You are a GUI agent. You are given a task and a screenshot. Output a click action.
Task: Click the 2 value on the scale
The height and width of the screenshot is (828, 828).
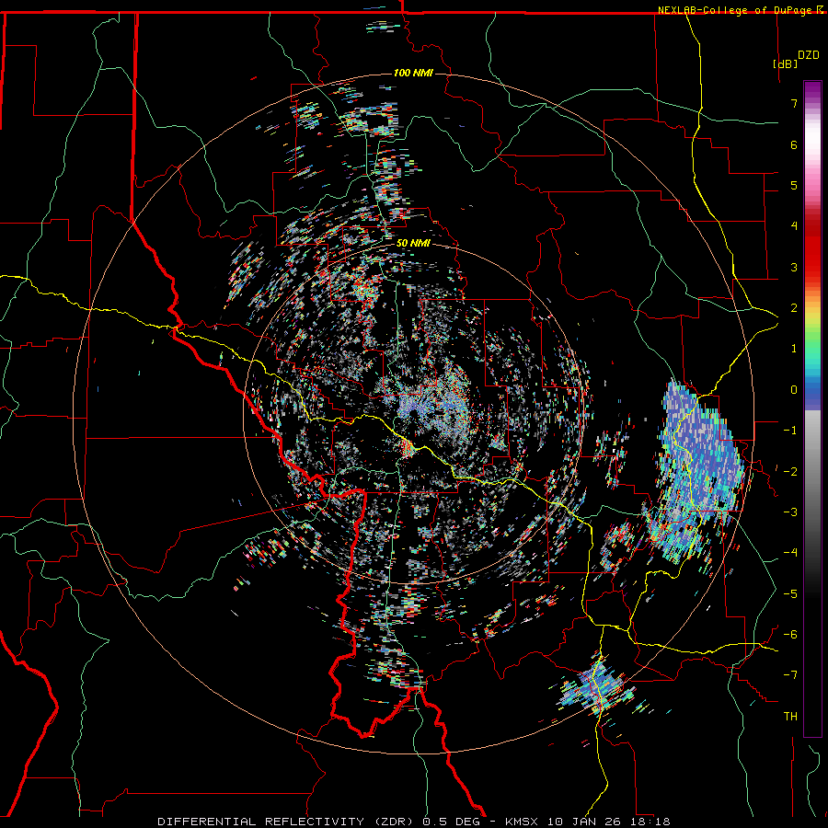click(794, 308)
